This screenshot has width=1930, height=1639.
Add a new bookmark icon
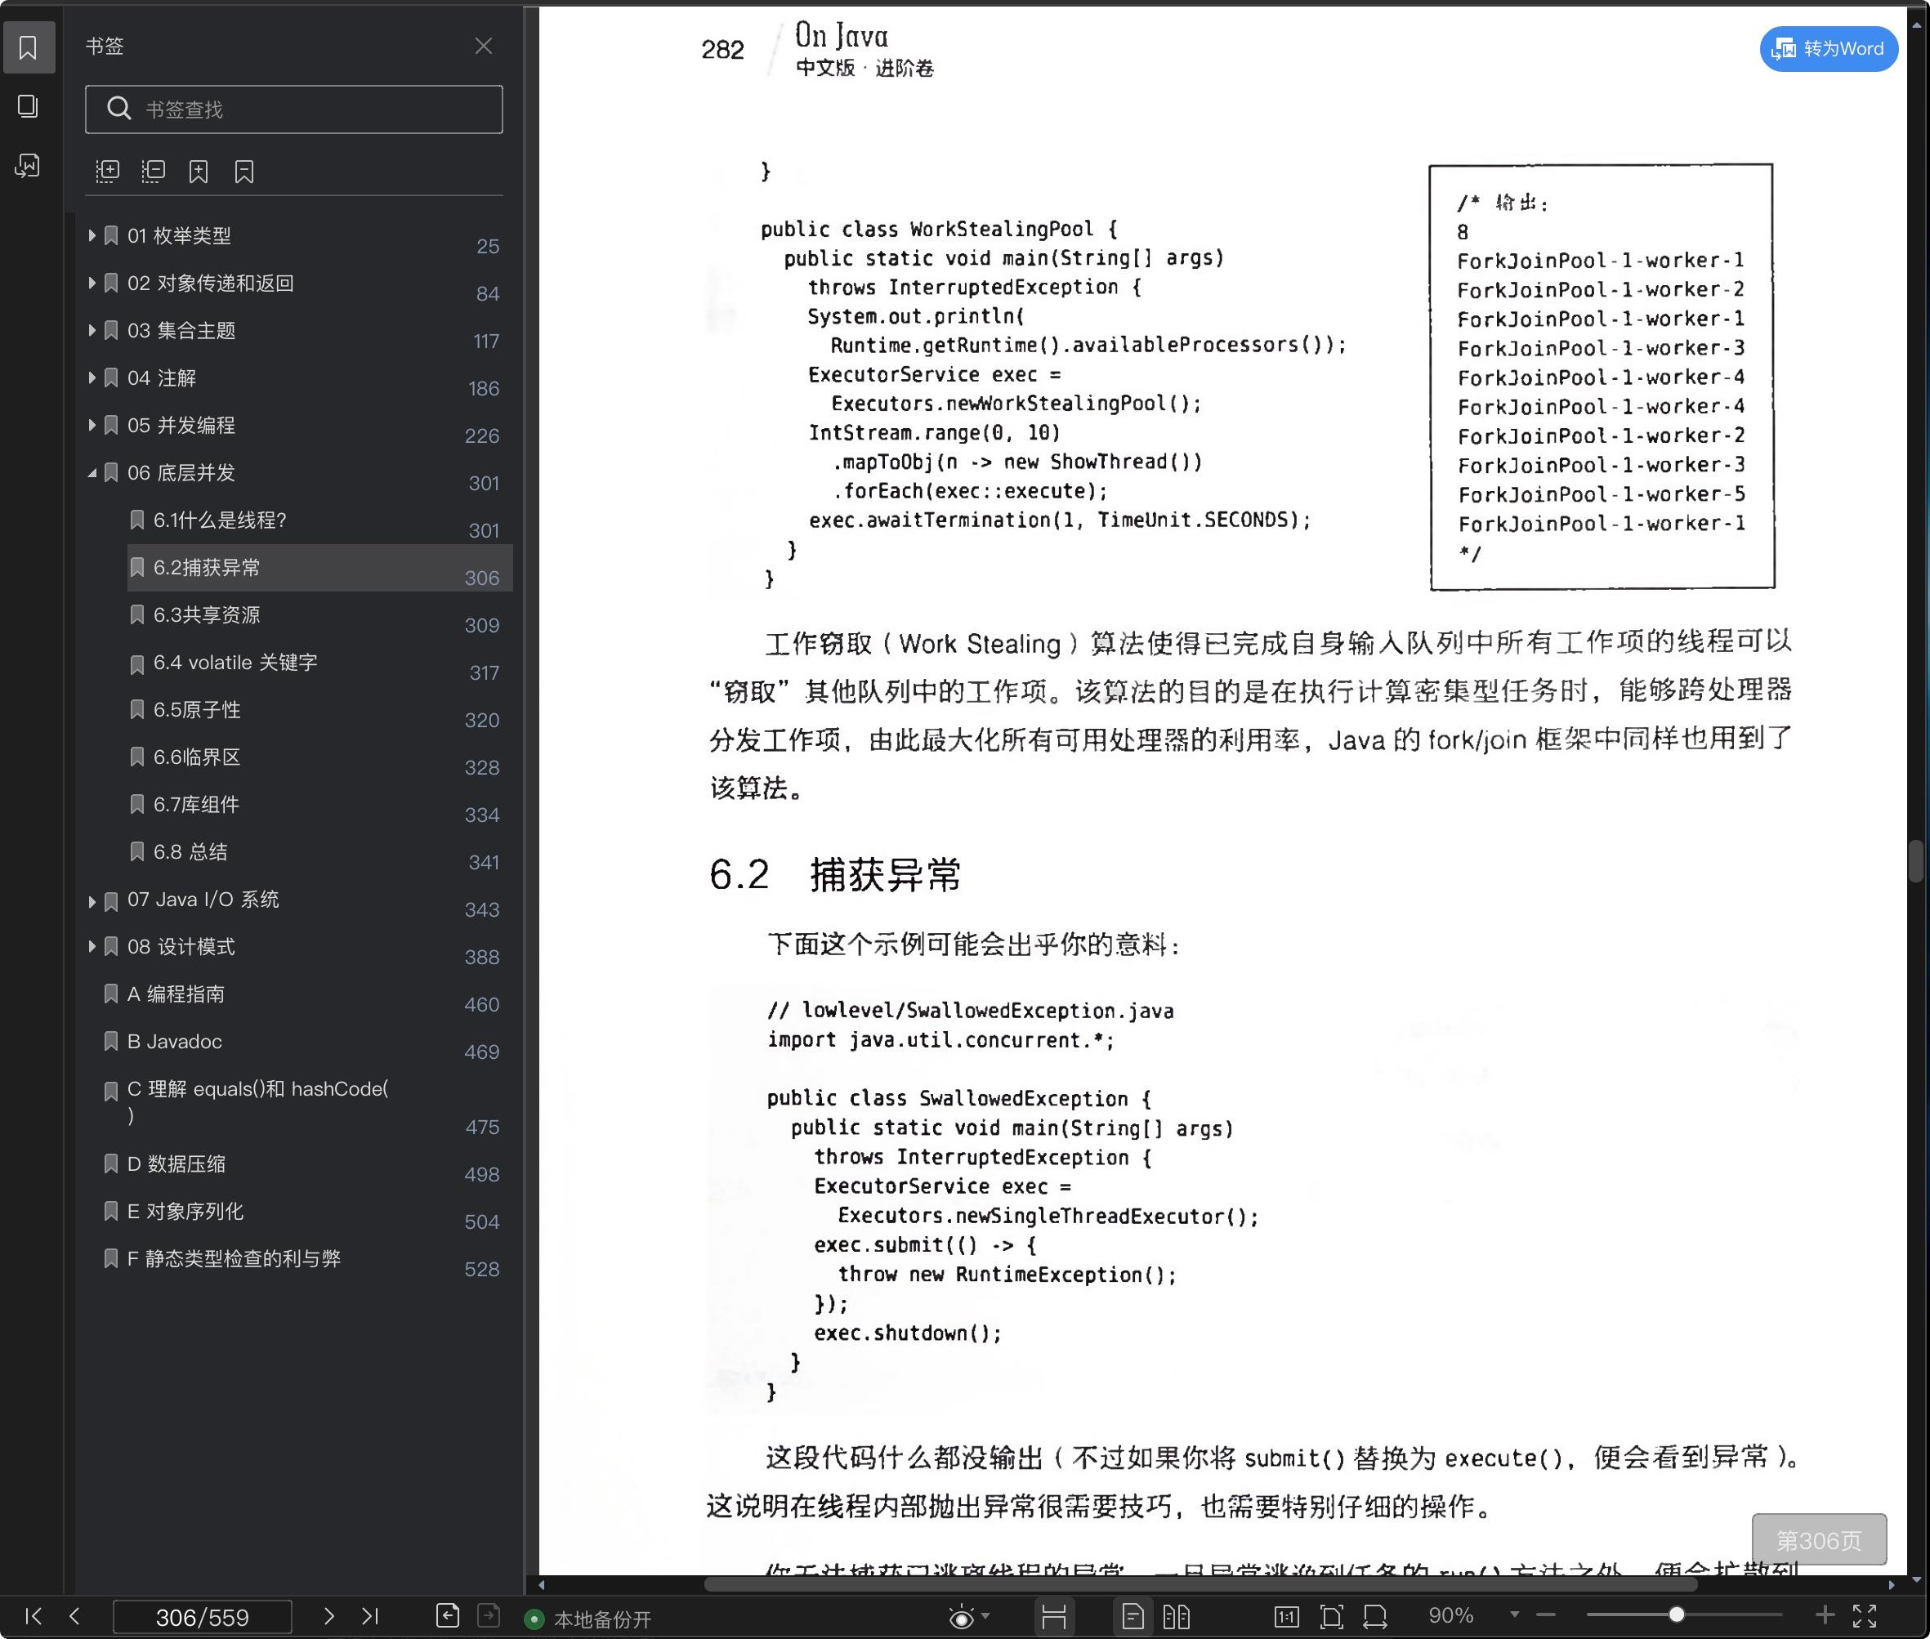199,171
